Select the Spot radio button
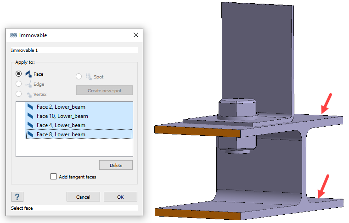The image size is (349, 223). (79, 77)
